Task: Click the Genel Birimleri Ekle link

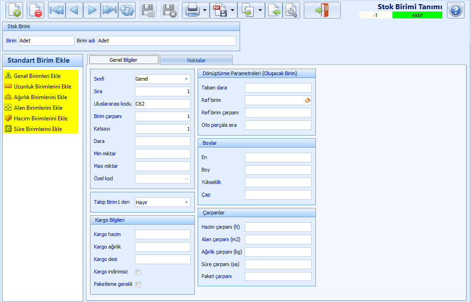Action: tap(37, 76)
